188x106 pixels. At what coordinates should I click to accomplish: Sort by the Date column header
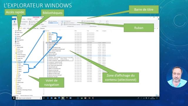[x=75, y=31]
